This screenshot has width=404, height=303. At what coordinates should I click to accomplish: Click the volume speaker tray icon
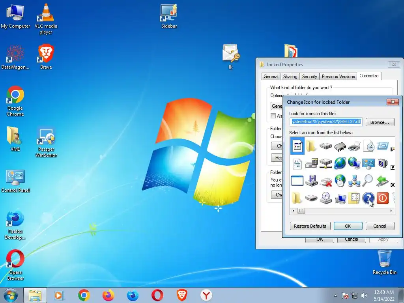click(364, 296)
